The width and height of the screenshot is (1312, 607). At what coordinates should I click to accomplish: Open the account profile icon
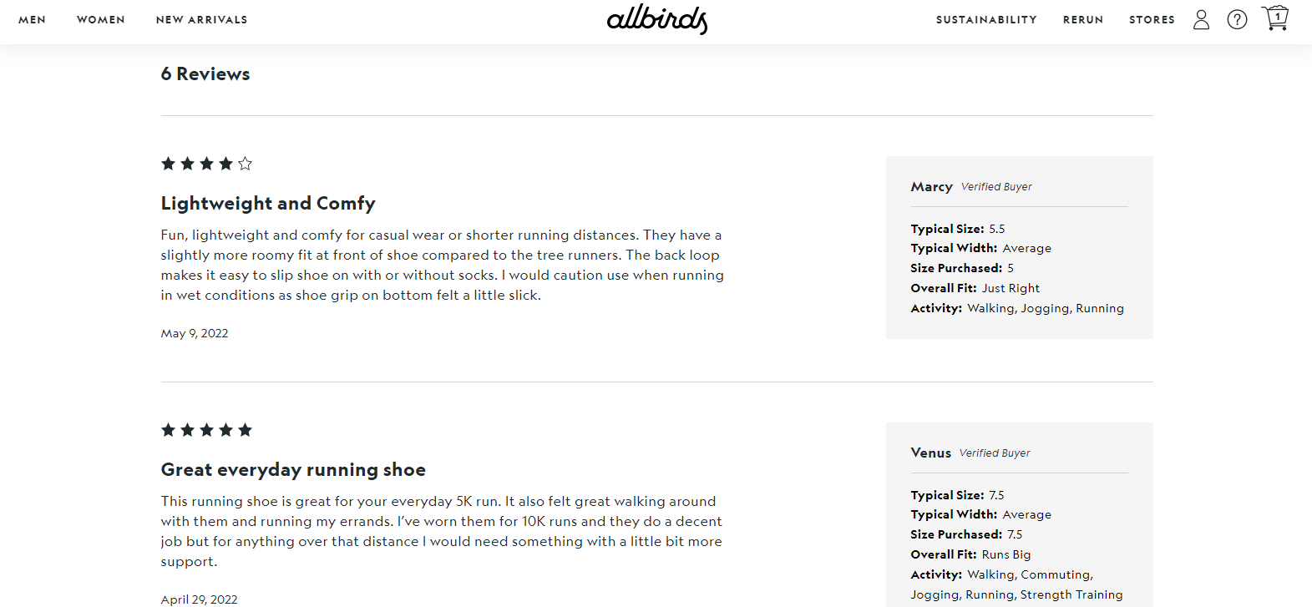(x=1200, y=19)
